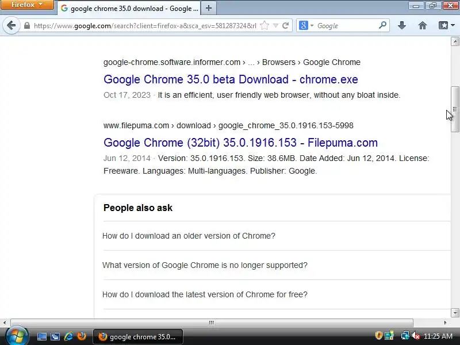Restore down the Firefox window
Viewport: 460px width, 345px height.
[x=433, y=5]
